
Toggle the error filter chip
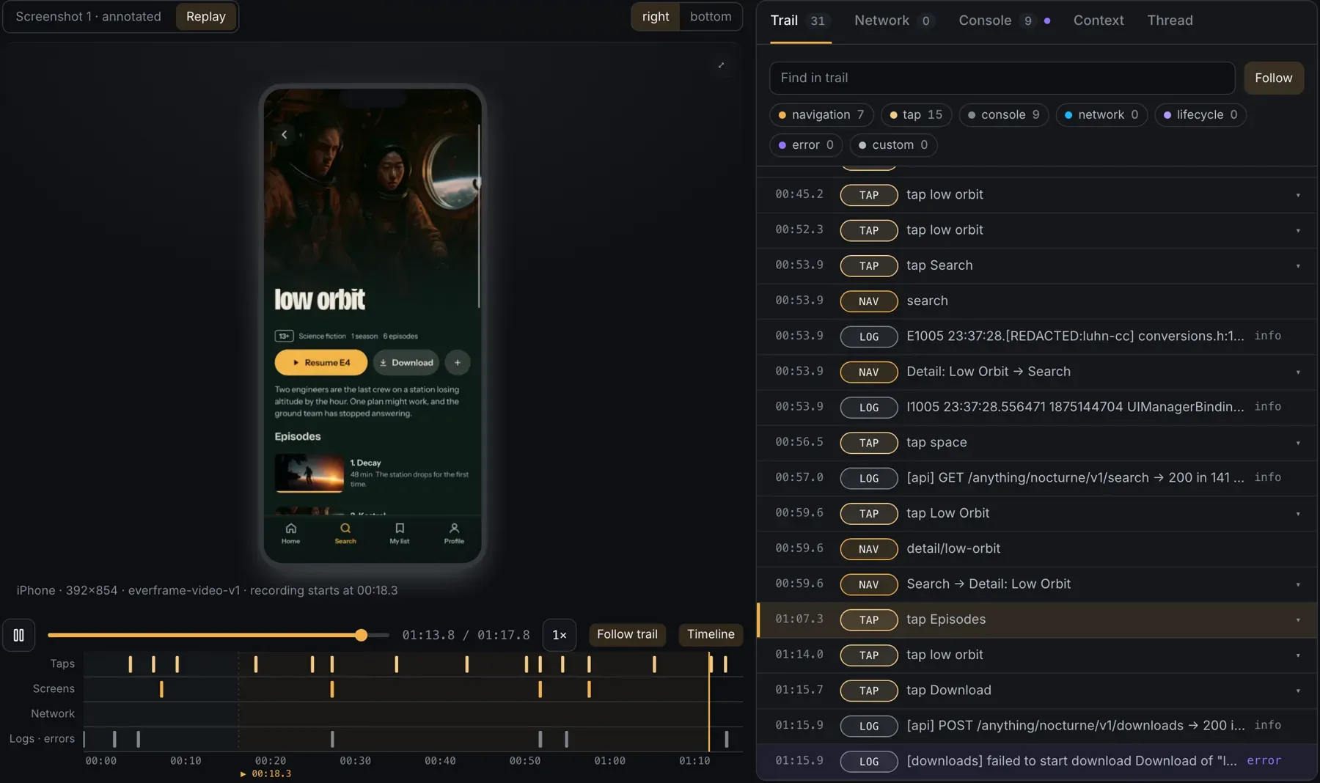[806, 144]
